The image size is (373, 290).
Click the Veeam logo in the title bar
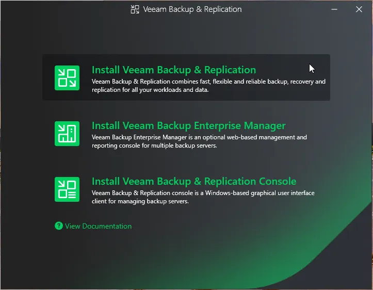tap(135, 9)
